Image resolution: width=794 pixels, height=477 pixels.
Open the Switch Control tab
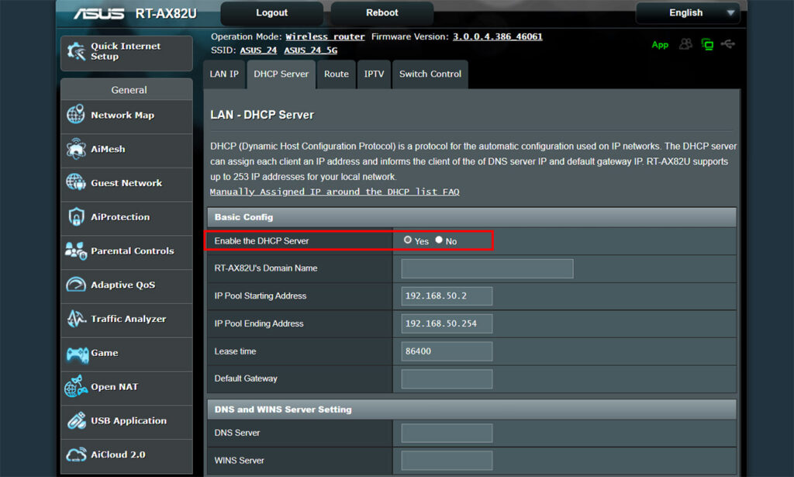(x=430, y=74)
